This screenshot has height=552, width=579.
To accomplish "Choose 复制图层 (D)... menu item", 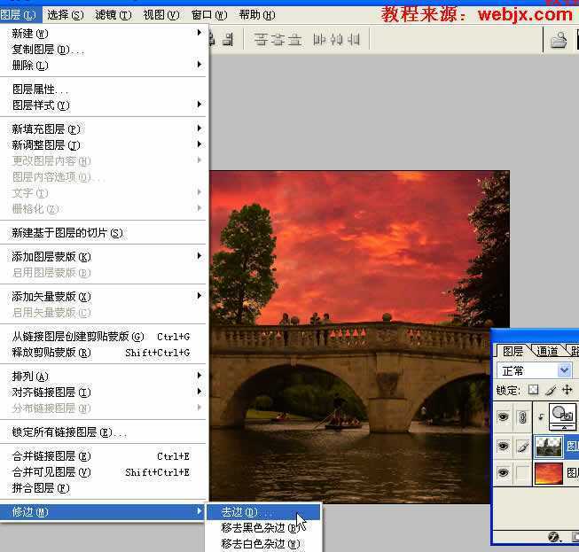I will click(x=104, y=50).
